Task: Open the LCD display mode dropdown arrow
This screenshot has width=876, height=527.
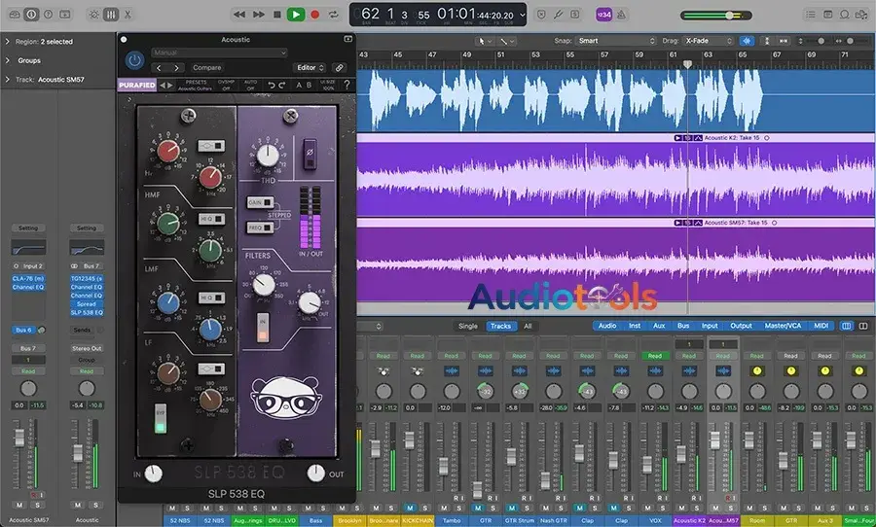Action: click(x=522, y=16)
